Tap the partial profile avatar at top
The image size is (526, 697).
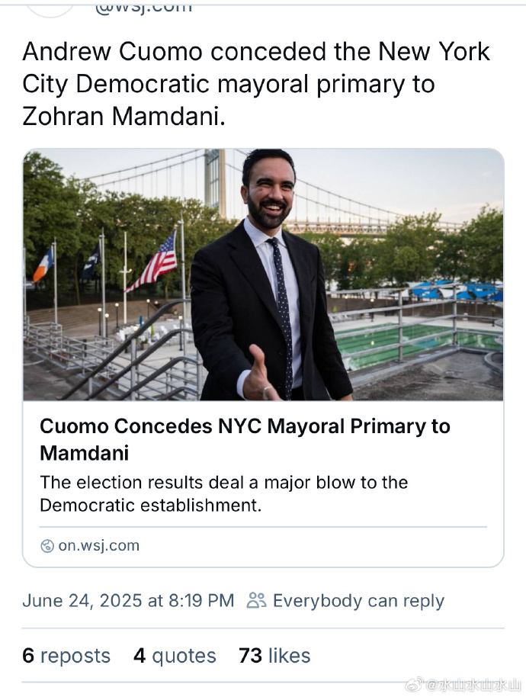(x=50, y=8)
